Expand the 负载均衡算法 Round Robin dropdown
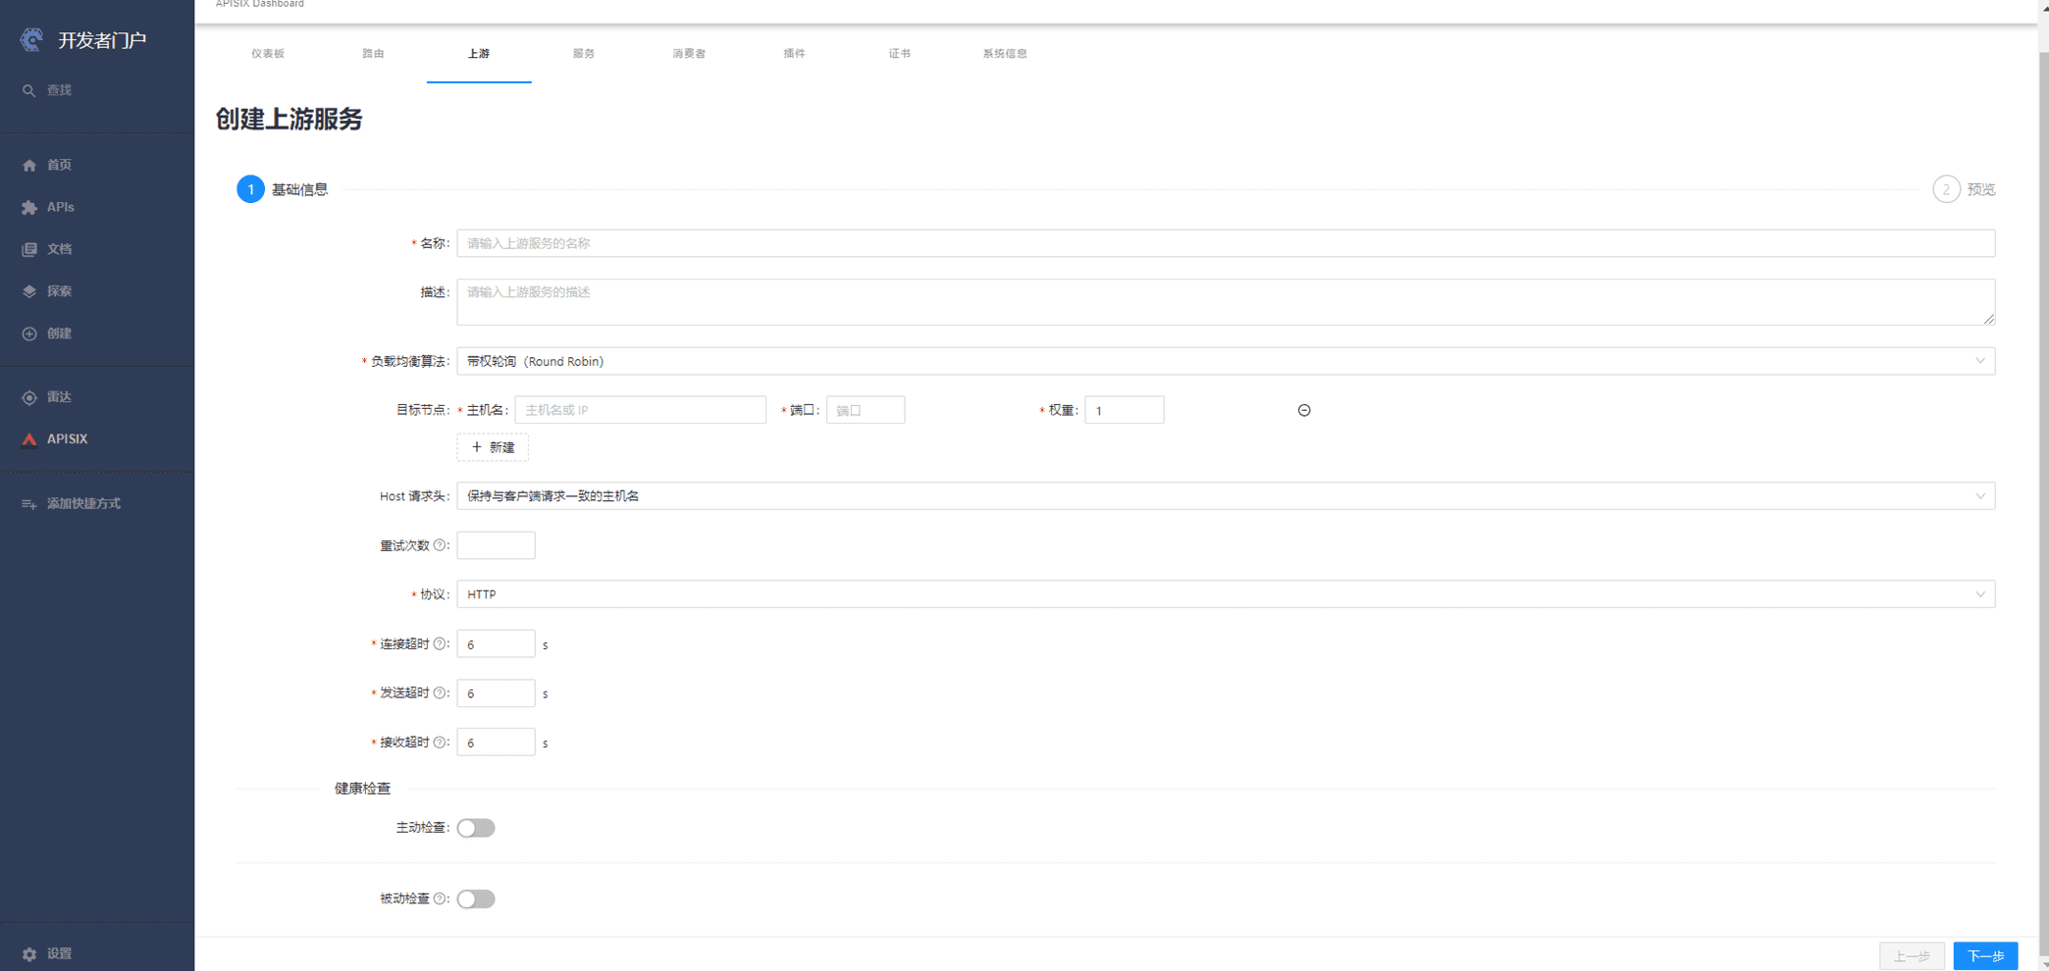This screenshot has width=2049, height=971. pos(1225,361)
